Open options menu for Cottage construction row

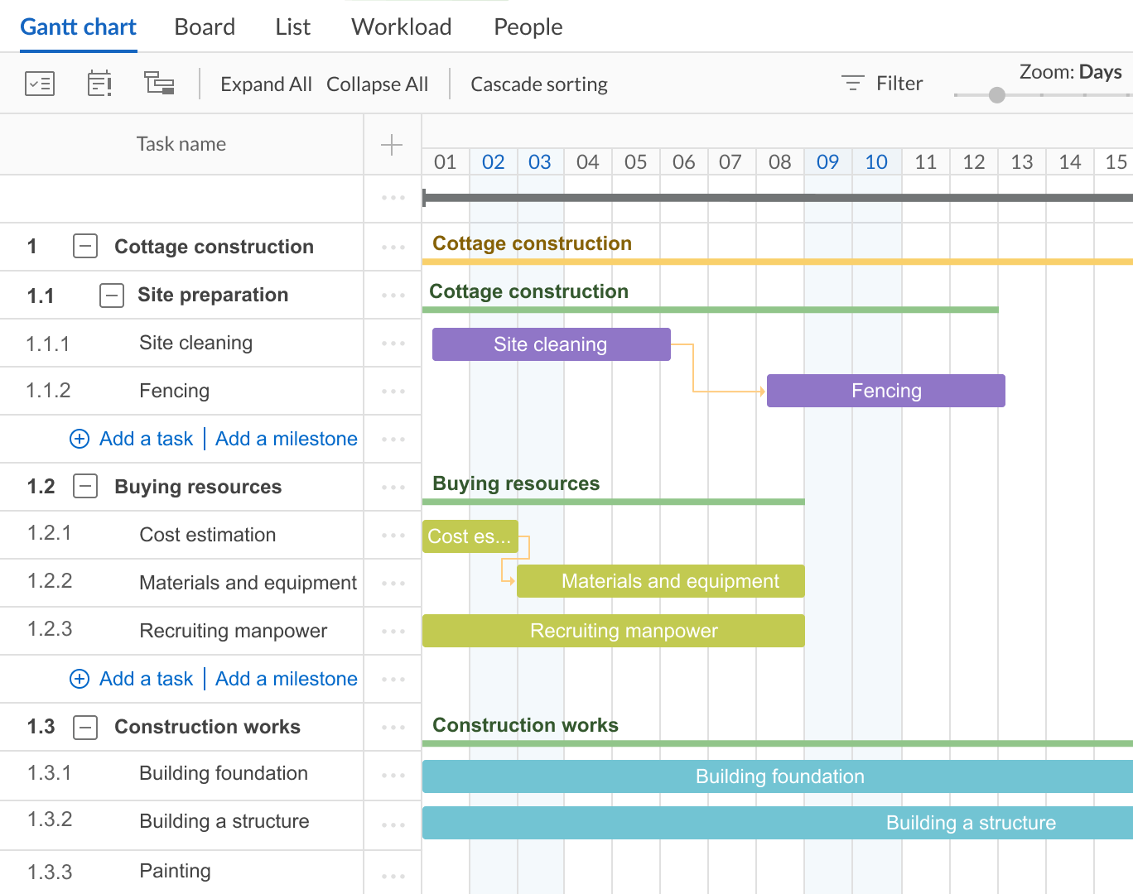pos(392,246)
